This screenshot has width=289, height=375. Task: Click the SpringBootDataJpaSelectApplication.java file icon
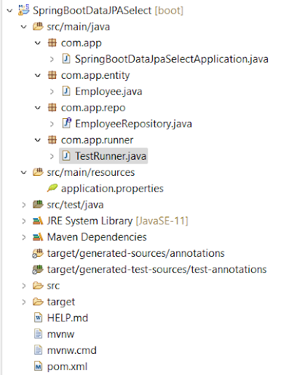pyautogui.click(x=66, y=59)
